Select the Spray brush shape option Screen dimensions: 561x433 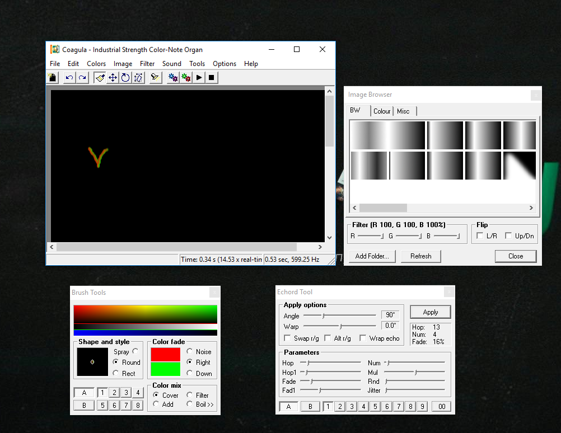(x=135, y=351)
